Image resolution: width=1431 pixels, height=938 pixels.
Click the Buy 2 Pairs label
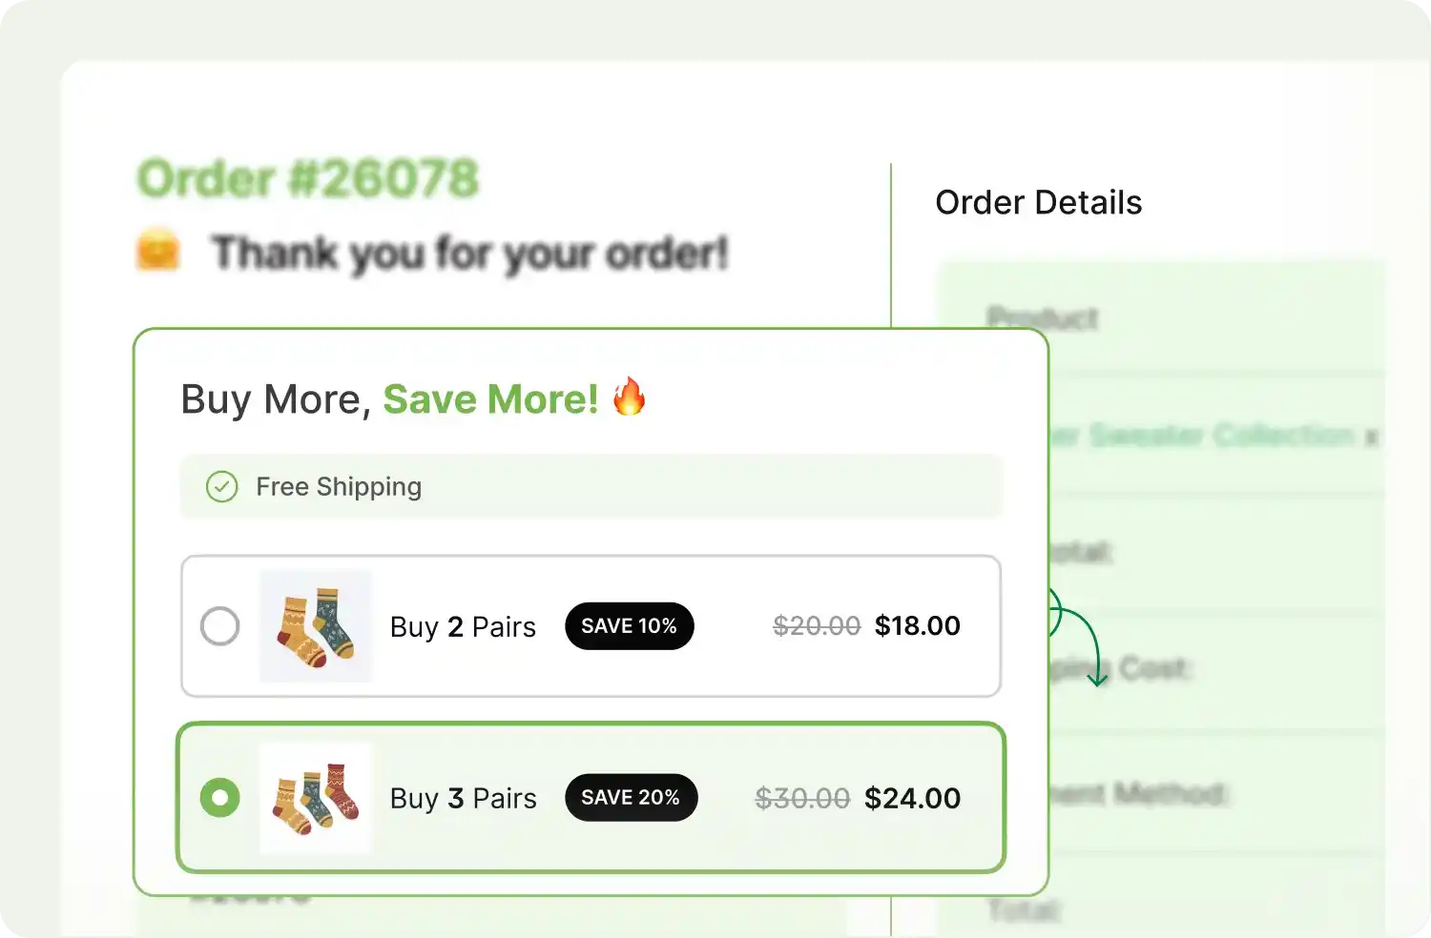click(x=463, y=627)
